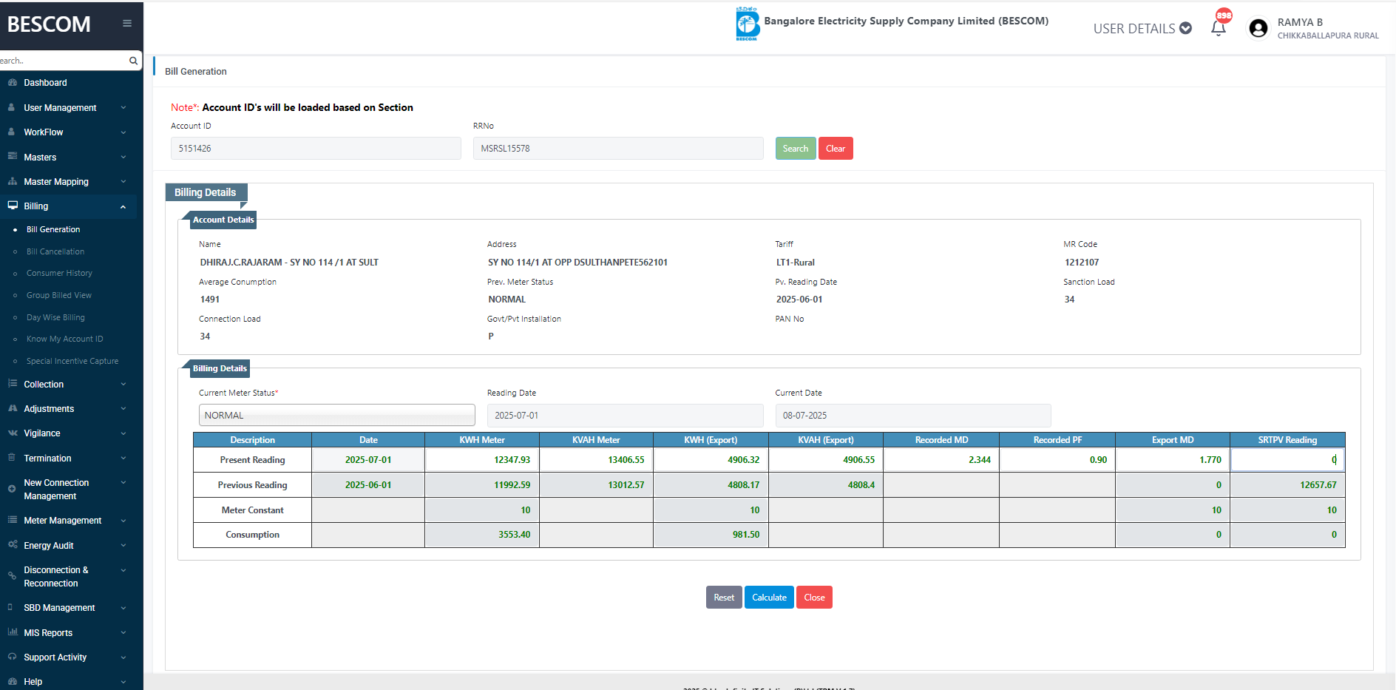Click the WorkFlow icon in sidebar

[x=12, y=132]
